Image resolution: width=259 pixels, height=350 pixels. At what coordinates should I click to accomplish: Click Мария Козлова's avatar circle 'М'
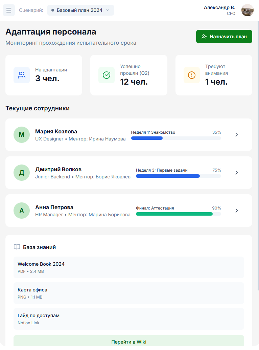click(22, 135)
